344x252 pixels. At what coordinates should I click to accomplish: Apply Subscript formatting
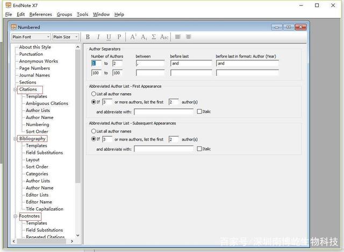click(x=144, y=37)
